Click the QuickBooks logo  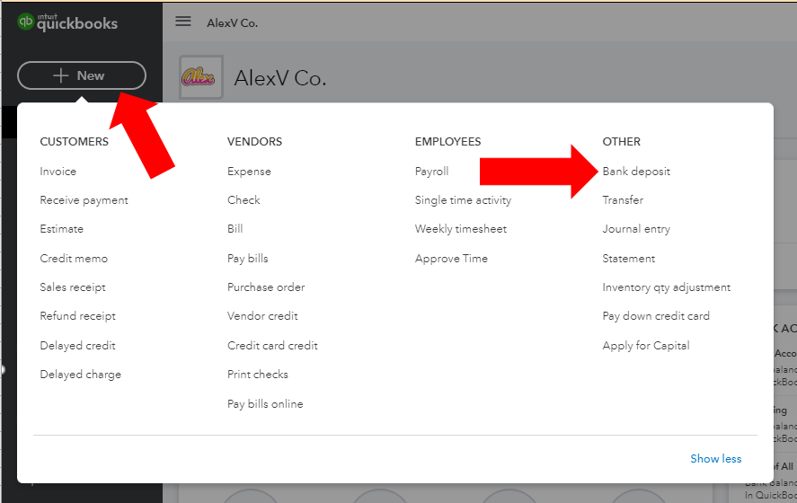(67, 22)
